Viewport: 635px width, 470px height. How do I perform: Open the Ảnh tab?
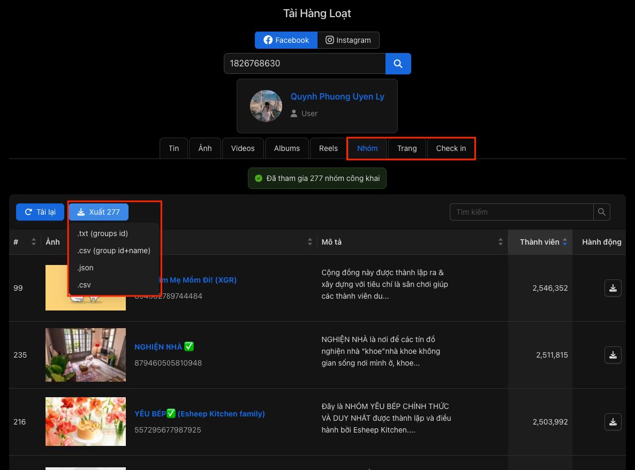coord(205,148)
